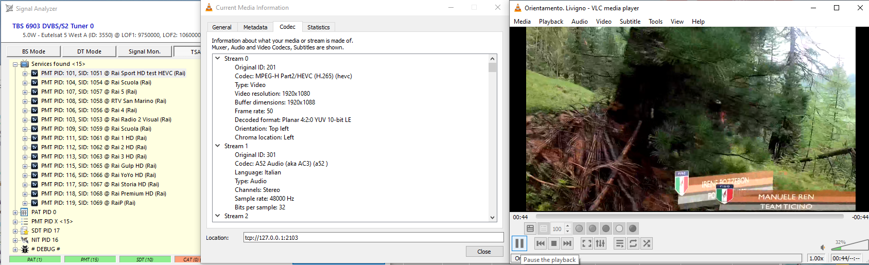Open VLC extended settings equalizer icon
The height and width of the screenshot is (265, 869).
(x=600, y=243)
